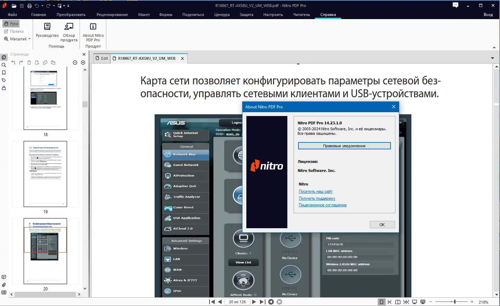Switch to two-page facing view layout
Image resolution: width=500 pixels, height=306 pixels.
tap(397, 302)
